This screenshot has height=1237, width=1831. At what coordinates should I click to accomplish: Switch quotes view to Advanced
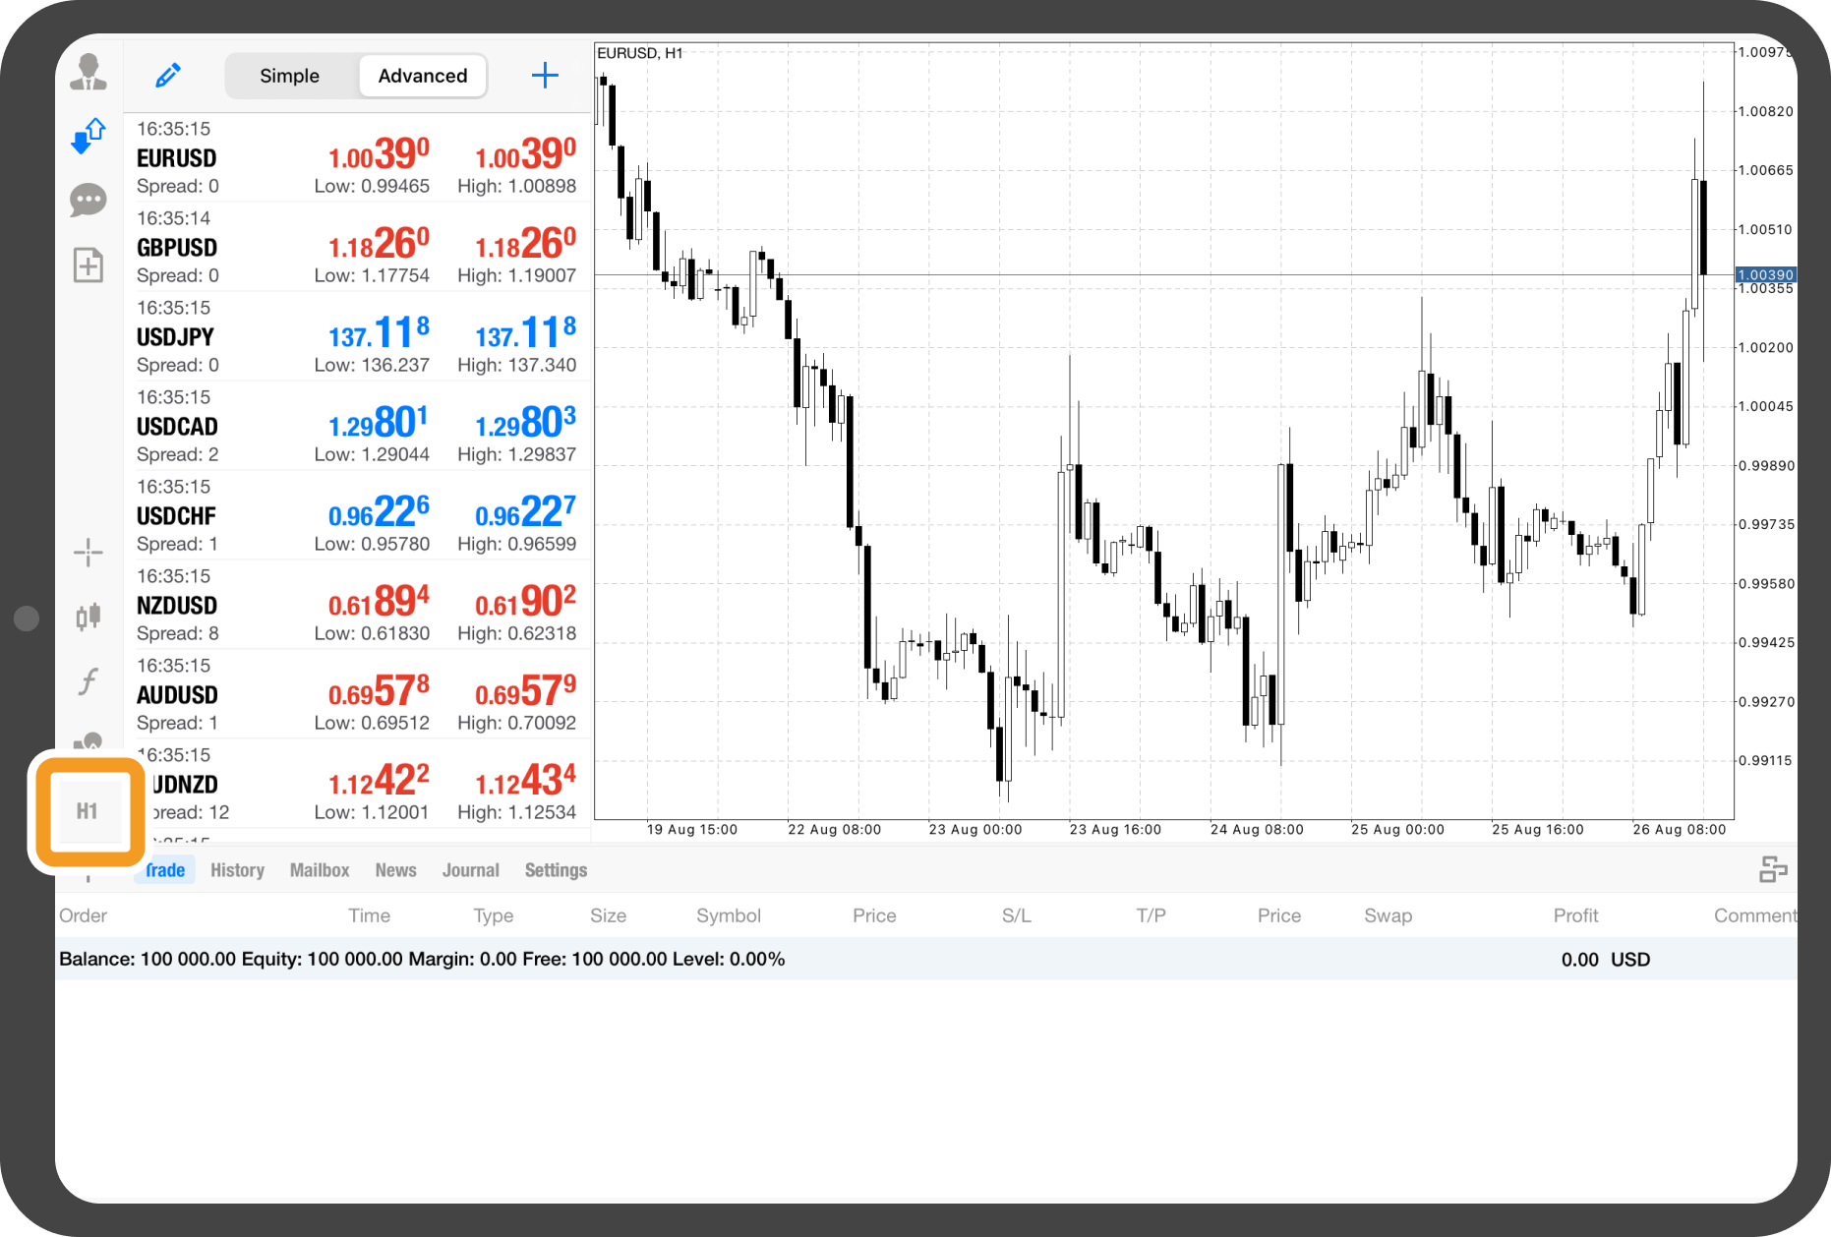(423, 76)
